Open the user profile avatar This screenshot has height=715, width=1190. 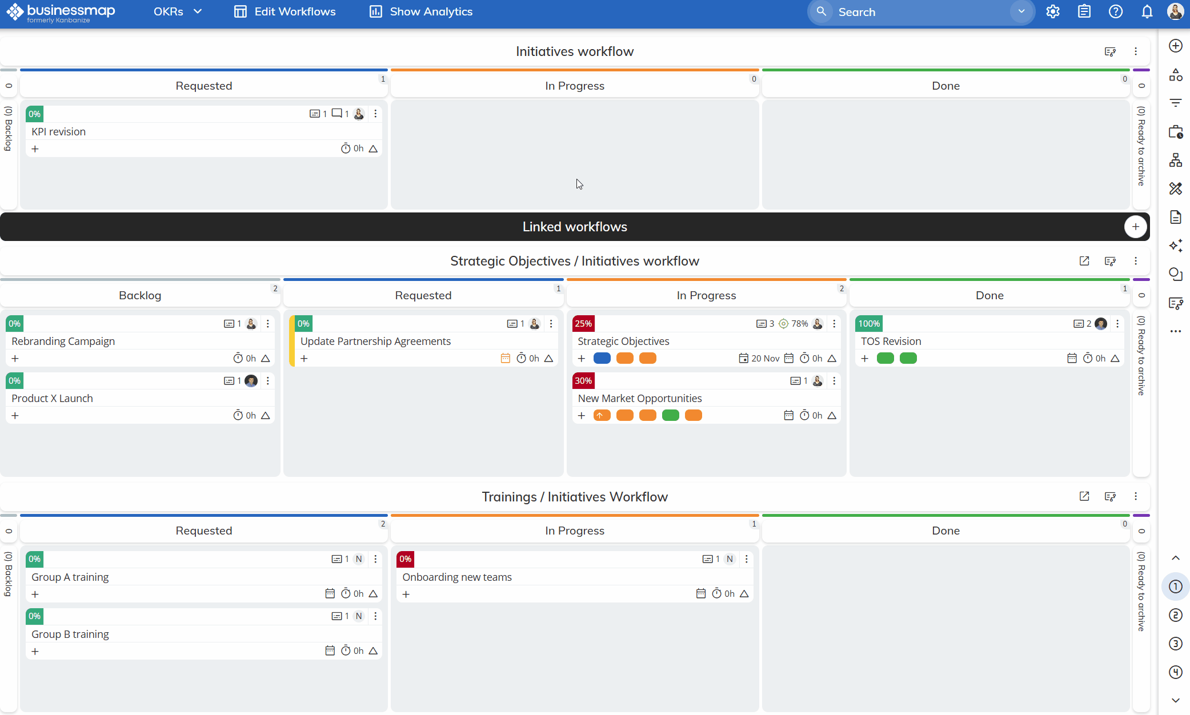(1175, 11)
